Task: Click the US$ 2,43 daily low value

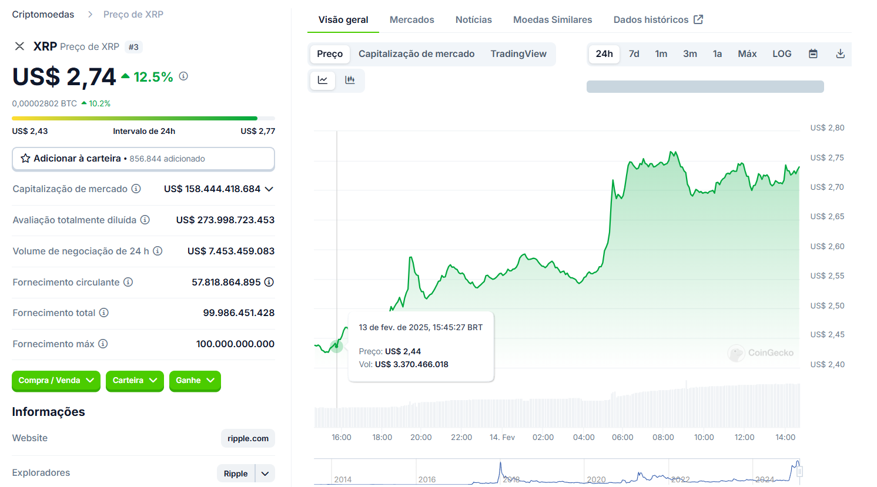Action: pos(30,131)
